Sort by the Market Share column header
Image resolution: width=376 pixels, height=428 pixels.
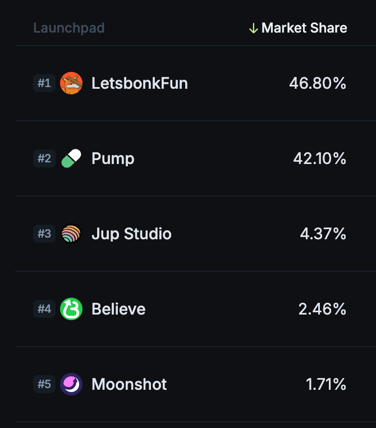tap(304, 28)
